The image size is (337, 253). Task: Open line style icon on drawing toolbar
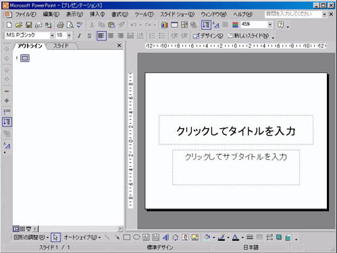pyautogui.click(x=250, y=237)
